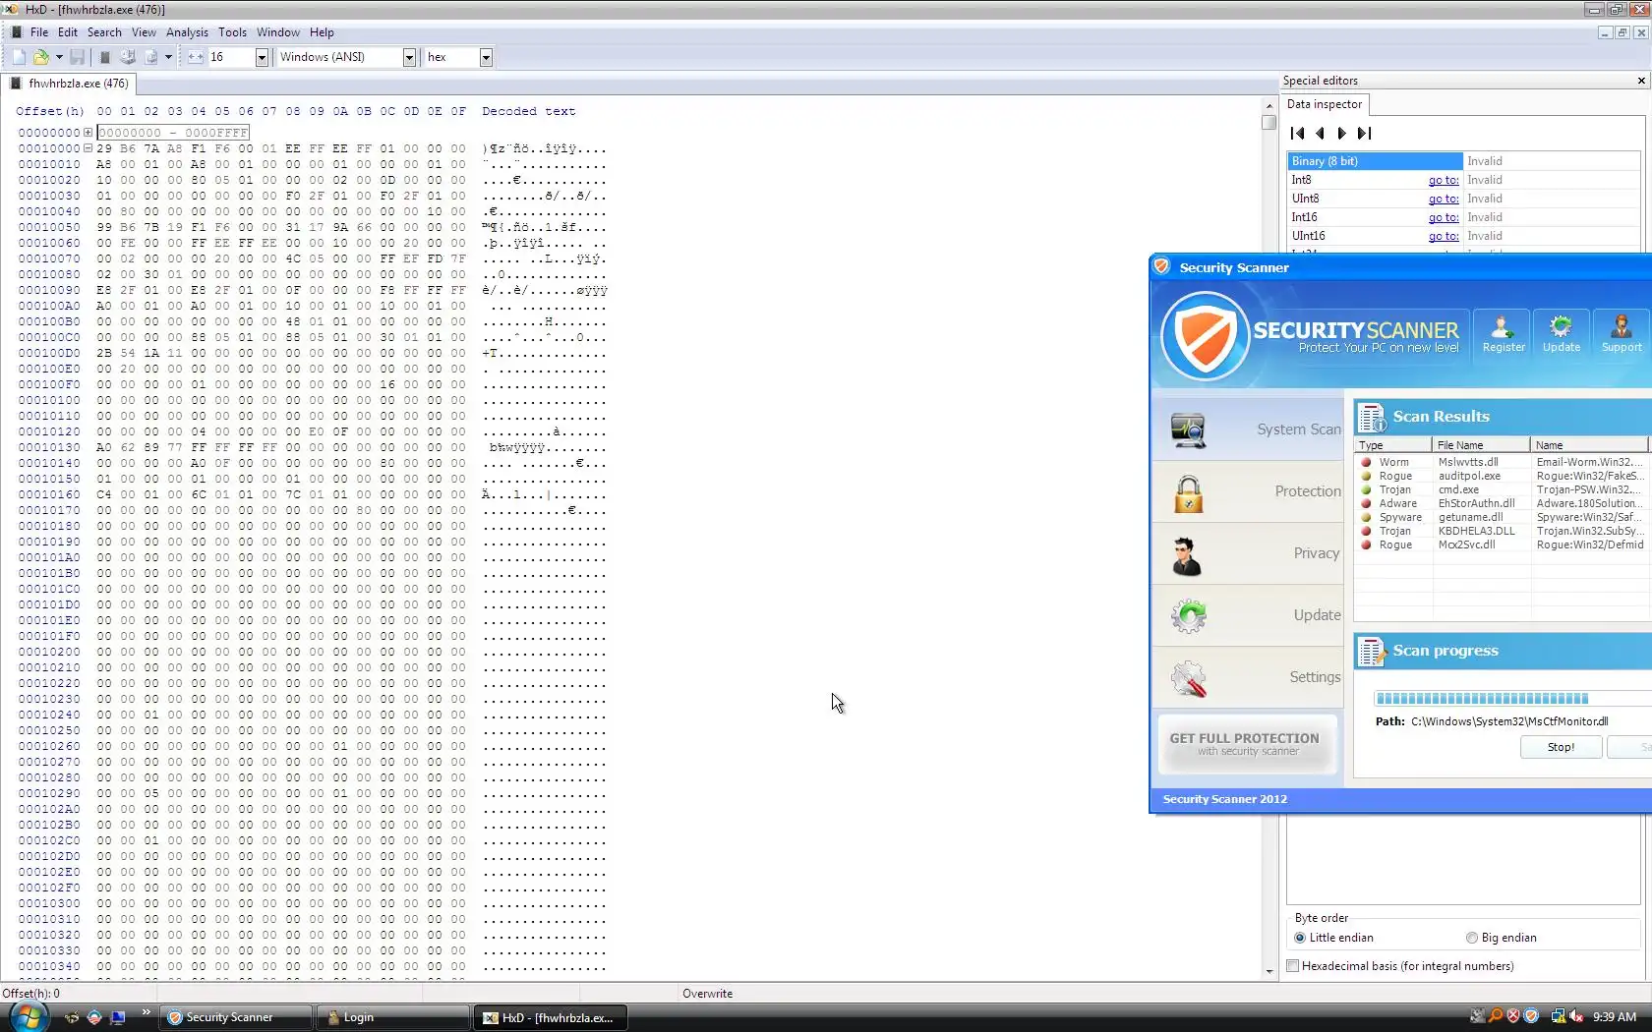Go to next byte in Data inspector
This screenshot has height=1032, width=1652.
click(1341, 134)
